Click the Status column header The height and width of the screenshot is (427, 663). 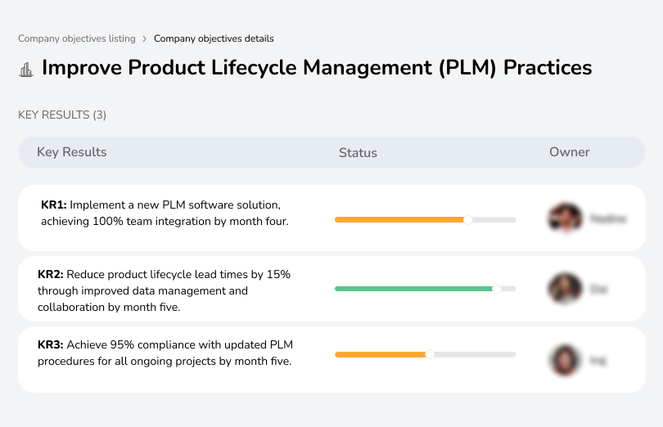point(358,153)
